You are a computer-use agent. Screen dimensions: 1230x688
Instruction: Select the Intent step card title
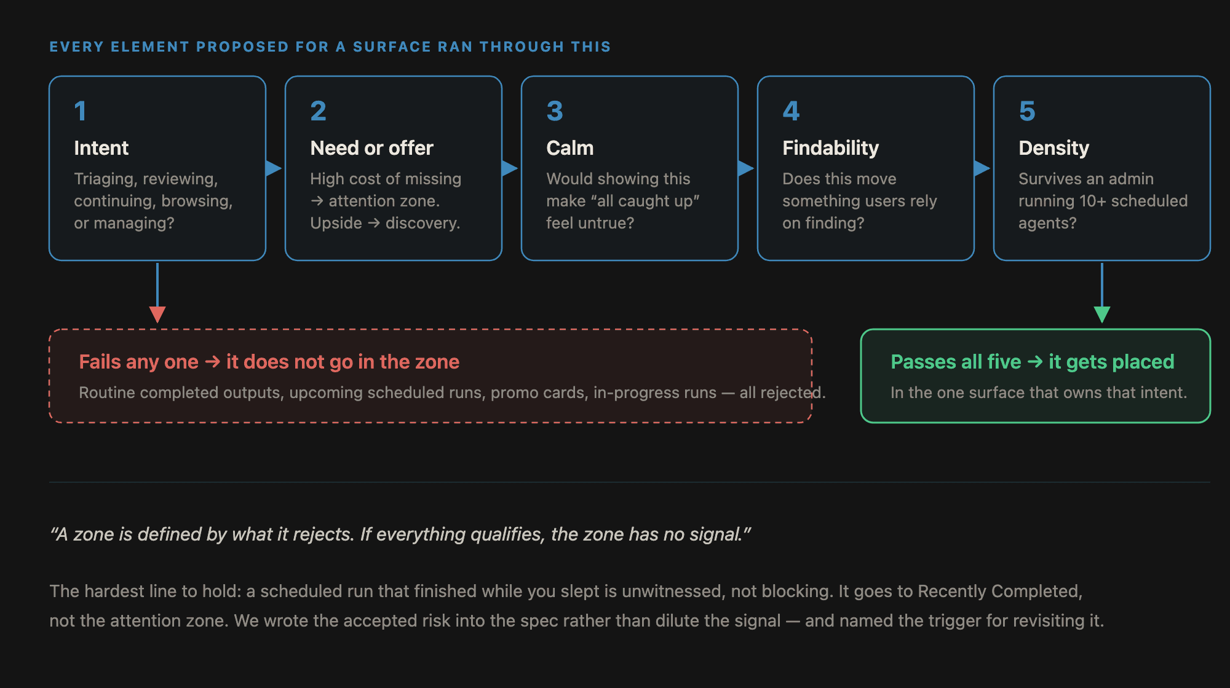point(101,148)
